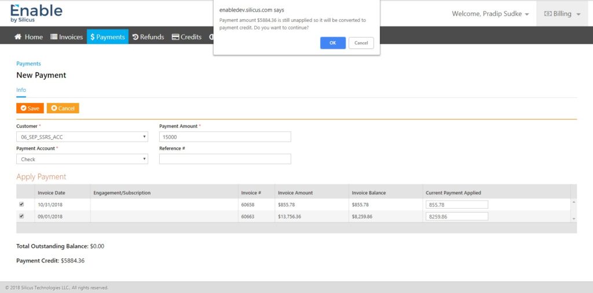Screen dimensions: 593x293
Task: Click the money icon beside Billing
Action: (548, 14)
